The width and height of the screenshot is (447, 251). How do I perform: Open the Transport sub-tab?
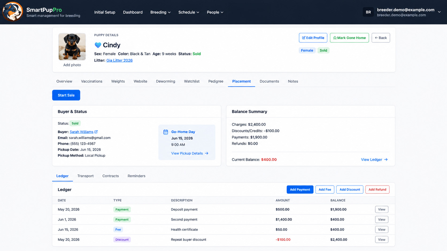85,176
